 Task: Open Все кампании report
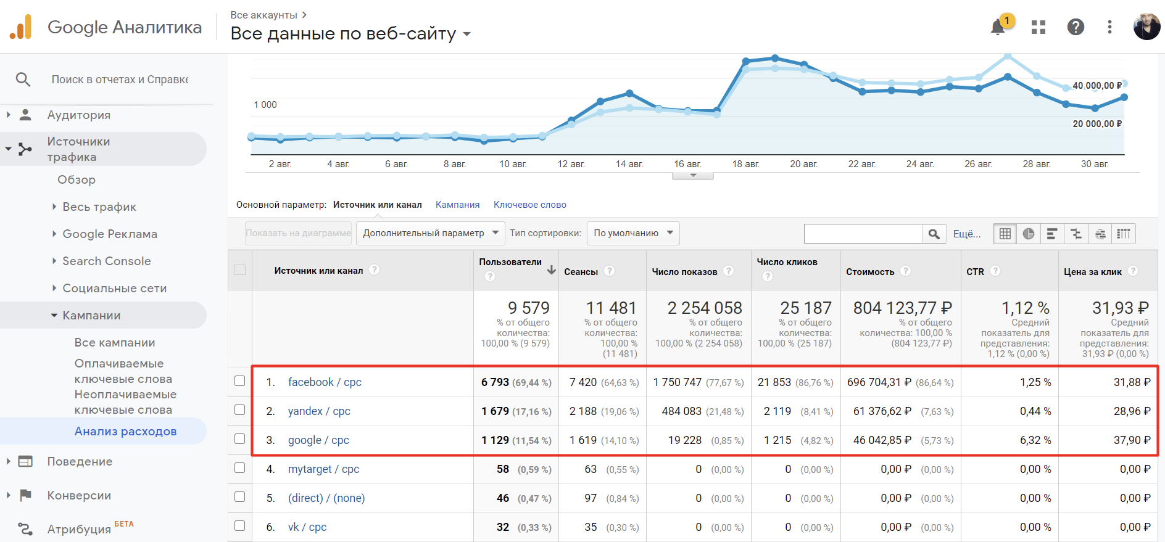click(x=115, y=342)
